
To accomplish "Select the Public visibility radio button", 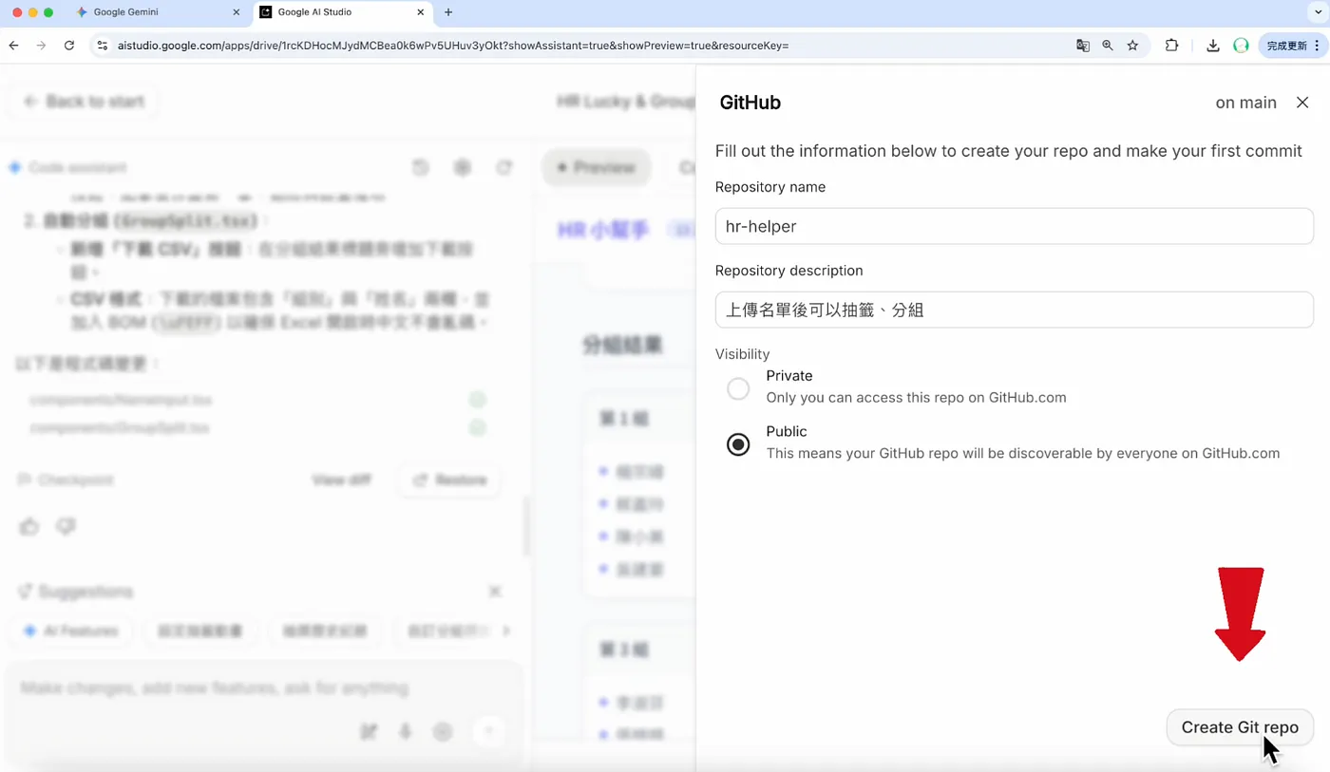I will pyautogui.click(x=738, y=444).
